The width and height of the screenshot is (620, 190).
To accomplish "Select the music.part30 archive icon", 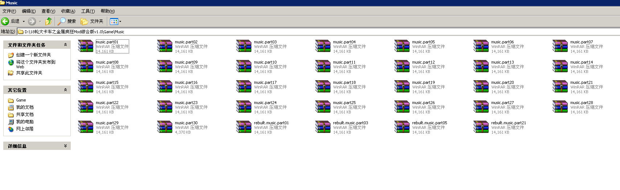I will point(165,127).
